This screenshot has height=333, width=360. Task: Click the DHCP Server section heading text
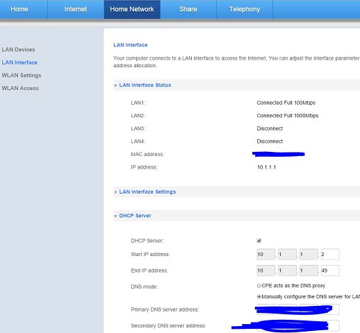click(135, 216)
